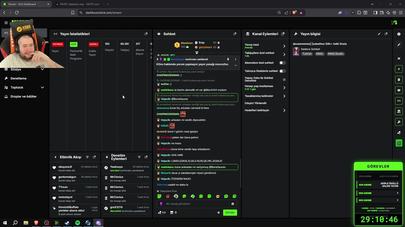The width and height of the screenshot is (405, 227).
Task: Insert the angry red emote
Action: pyautogui.click(x=168, y=196)
